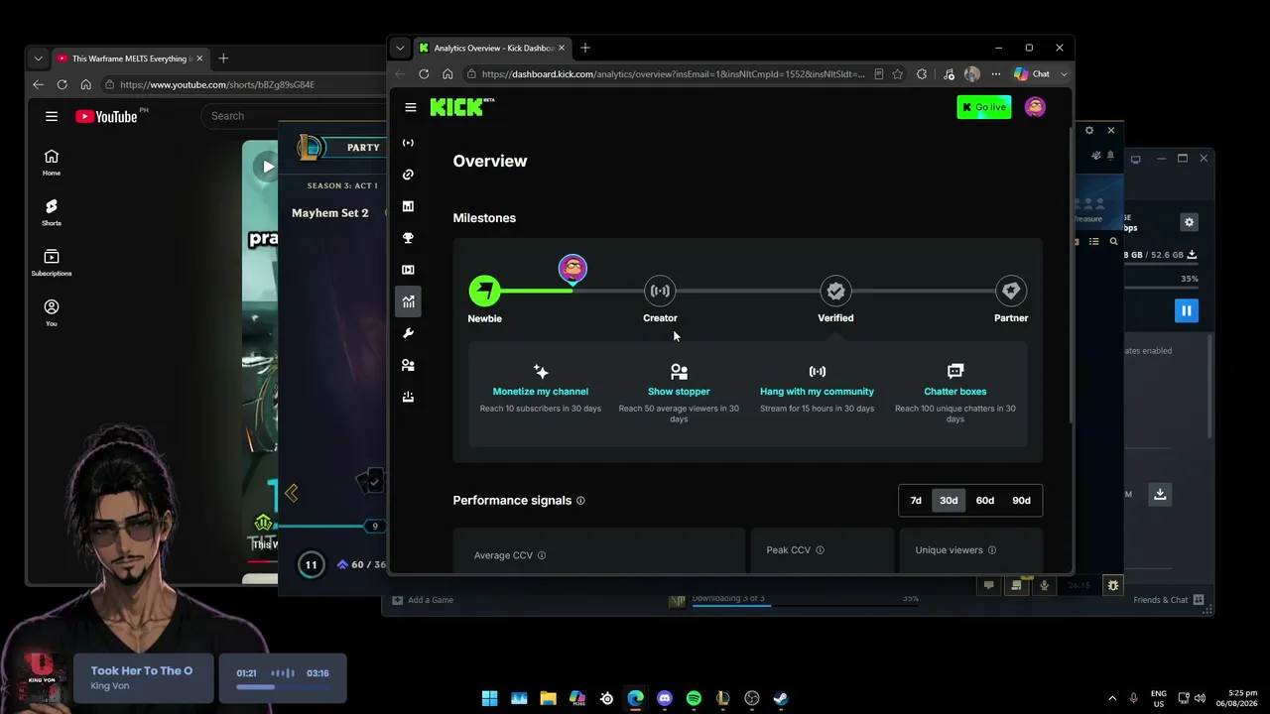Open Discord from the taskbar
Screen dimensions: 1270x714
(665, 698)
